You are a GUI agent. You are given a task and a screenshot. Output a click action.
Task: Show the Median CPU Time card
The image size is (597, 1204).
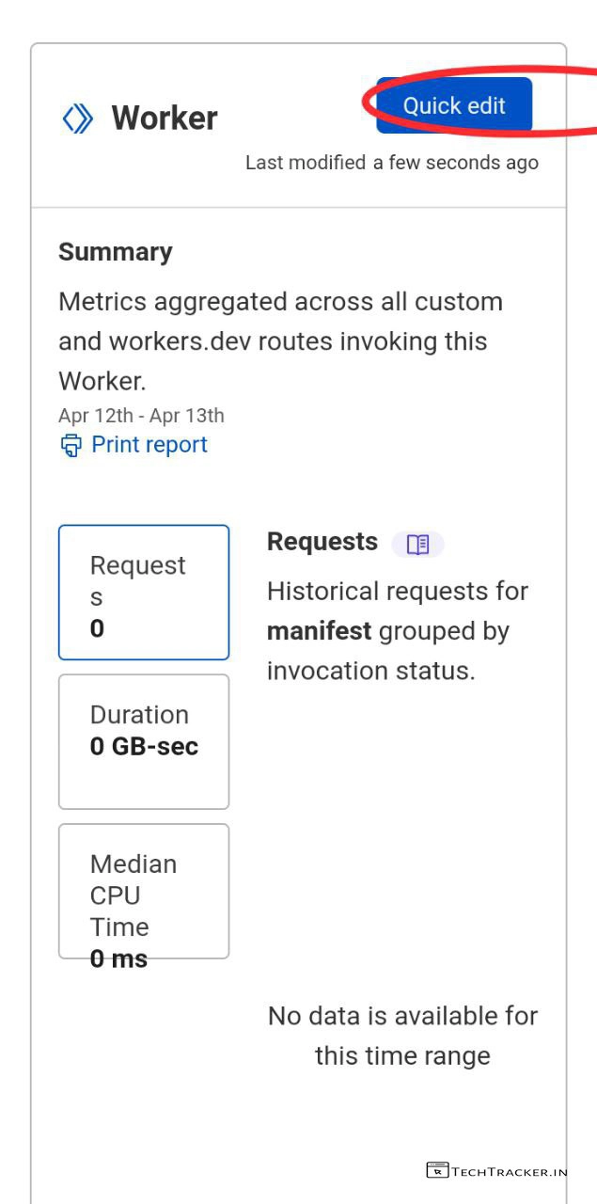tap(143, 891)
